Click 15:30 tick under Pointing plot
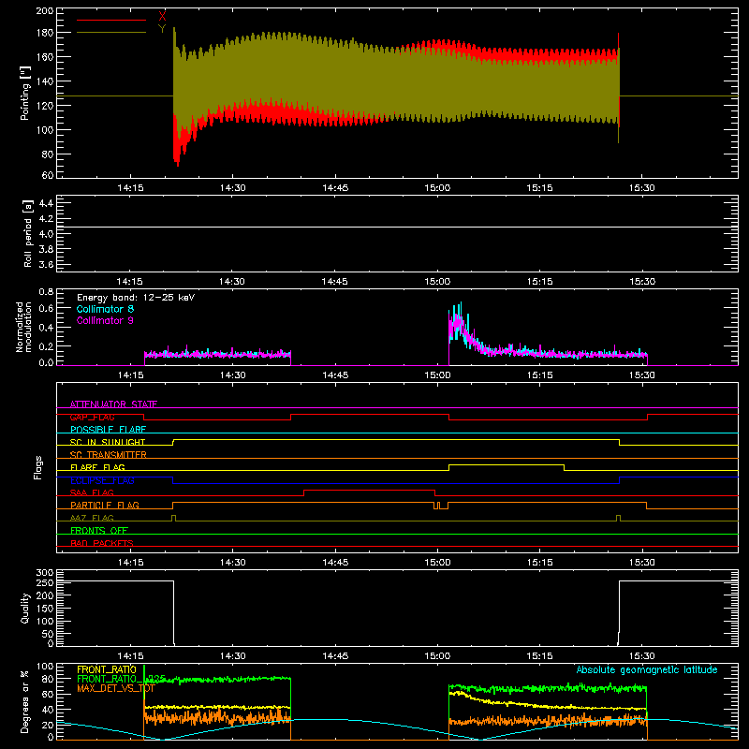This screenshot has width=749, height=749. [641, 188]
